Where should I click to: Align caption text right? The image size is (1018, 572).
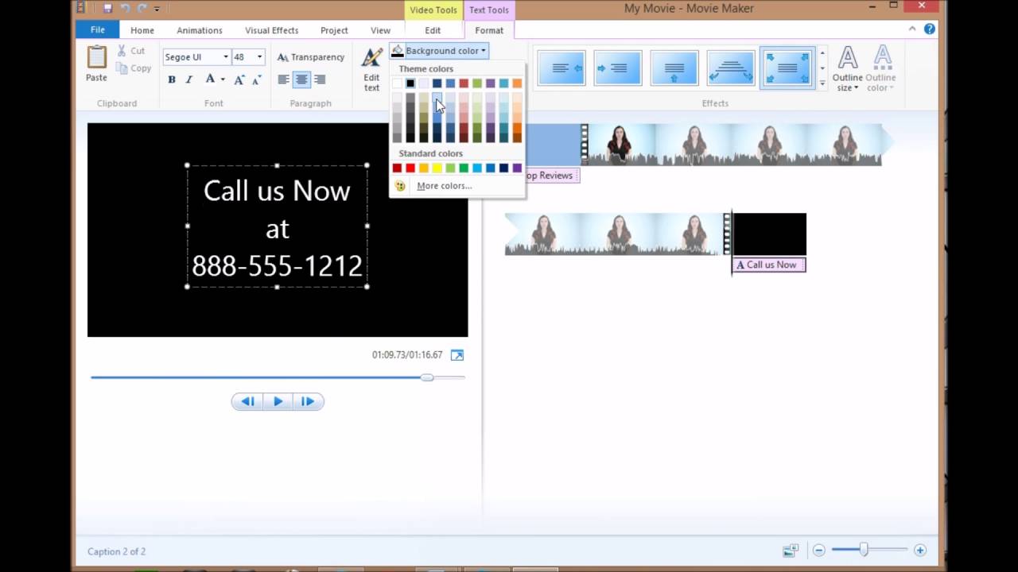pyautogui.click(x=320, y=79)
